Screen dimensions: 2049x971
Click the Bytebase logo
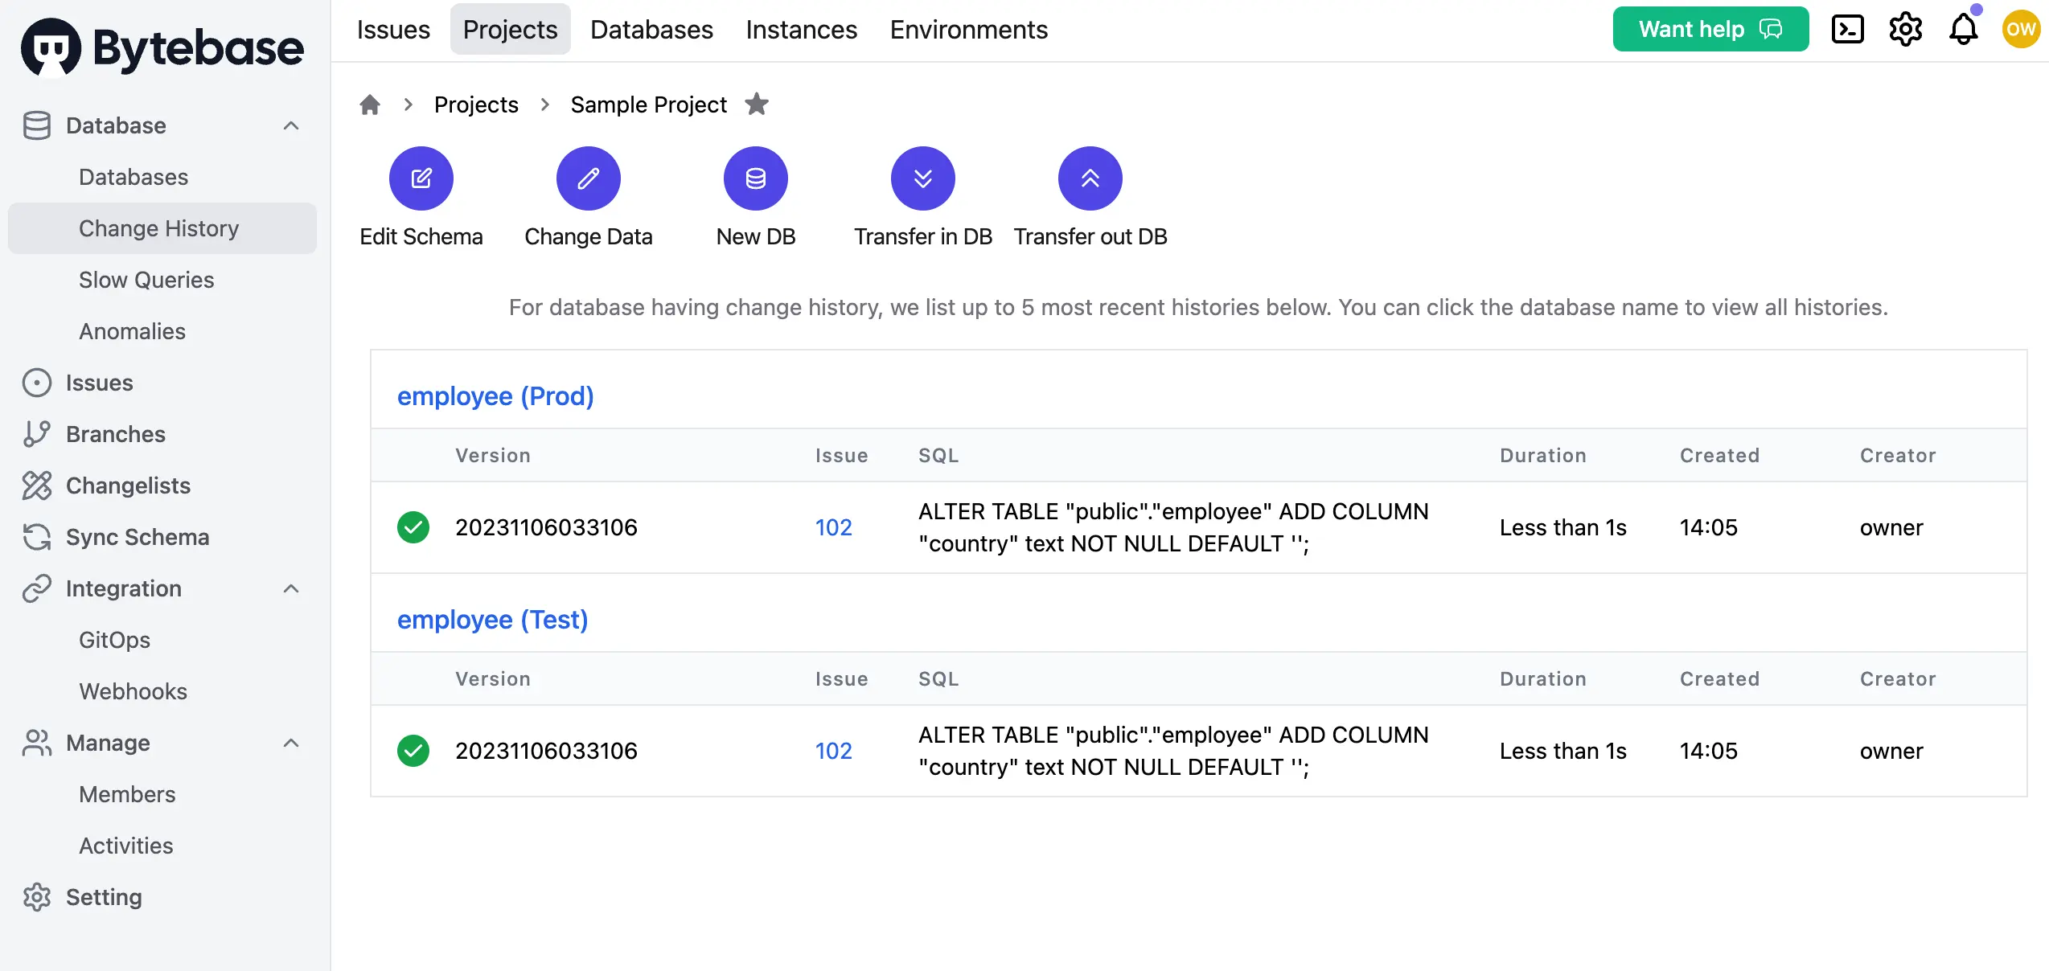click(x=162, y=47)
